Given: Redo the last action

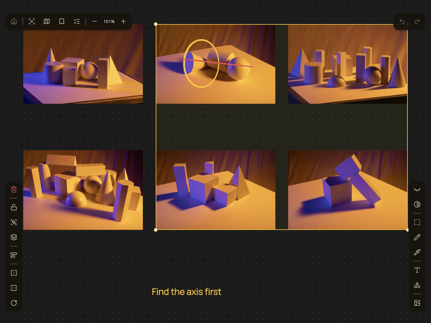Looking at the screenshot, I should 417,21.
